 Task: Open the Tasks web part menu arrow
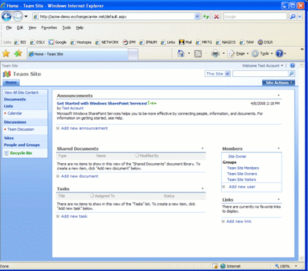pyautogui.click(x=203, y=189)
